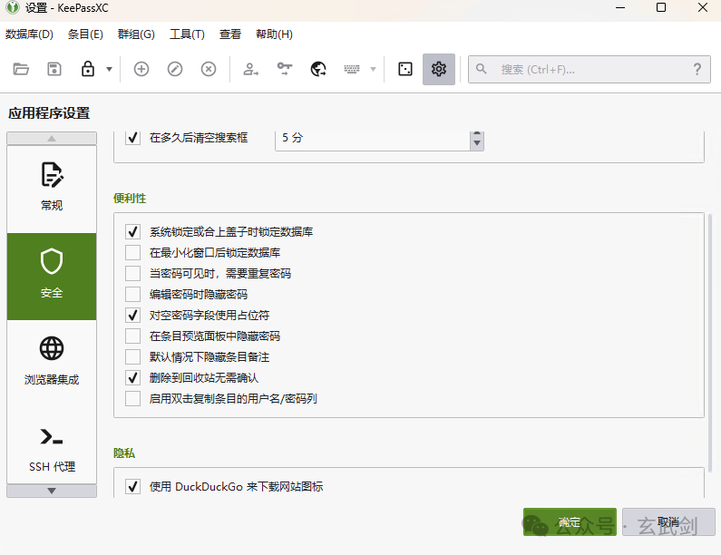Click the search help question mark
This screenshot has height=555, width=721.
pyautogui.click(x=697, y=70)
